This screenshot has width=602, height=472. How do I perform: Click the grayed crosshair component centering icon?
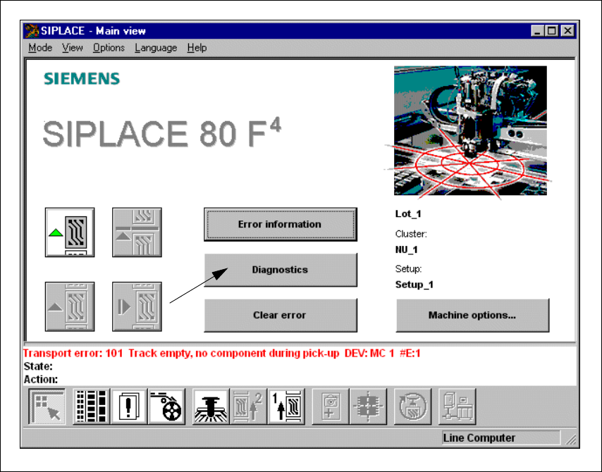368,406
